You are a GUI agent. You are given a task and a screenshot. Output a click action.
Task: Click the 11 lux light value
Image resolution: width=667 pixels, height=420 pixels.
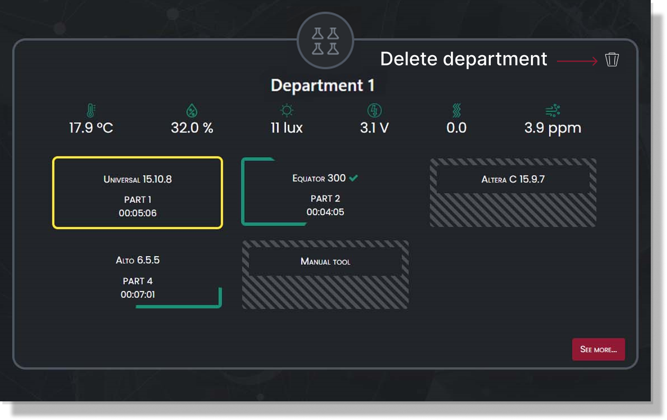287,128
